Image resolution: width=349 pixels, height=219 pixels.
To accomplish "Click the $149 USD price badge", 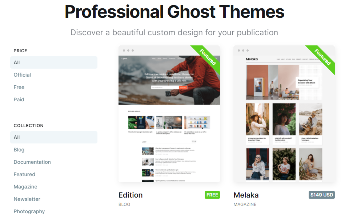I will 322,195.
